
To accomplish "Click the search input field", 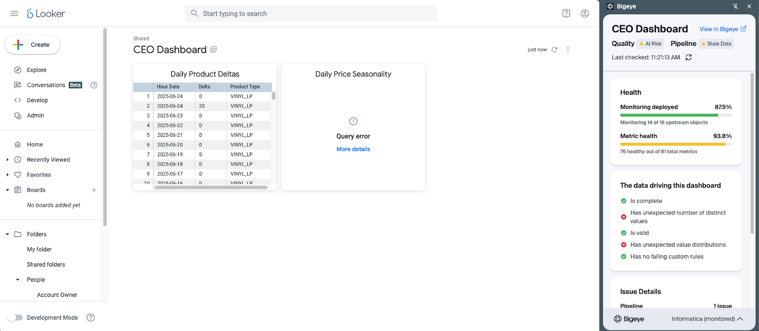I will coord(311,14).
